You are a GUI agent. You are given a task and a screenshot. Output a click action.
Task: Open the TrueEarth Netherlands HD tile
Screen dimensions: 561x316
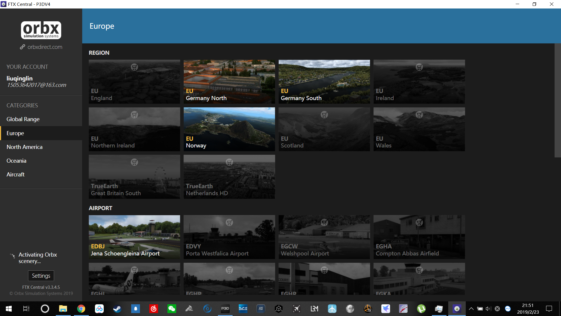point(229,177)
